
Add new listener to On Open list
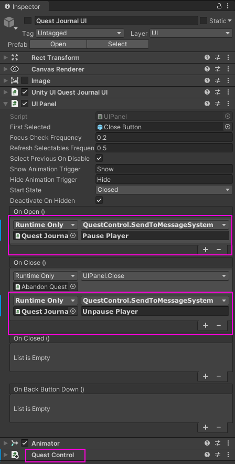[x=206, y=250]
